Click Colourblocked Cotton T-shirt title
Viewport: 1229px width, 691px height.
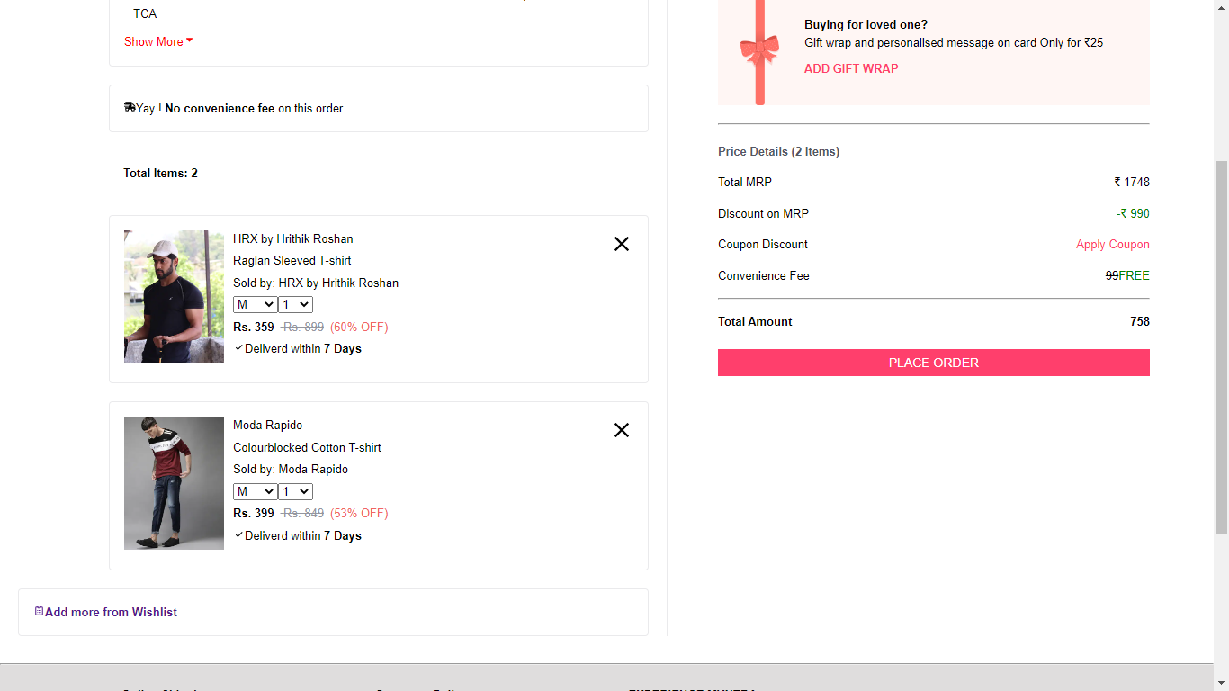[x=308, y=447]
